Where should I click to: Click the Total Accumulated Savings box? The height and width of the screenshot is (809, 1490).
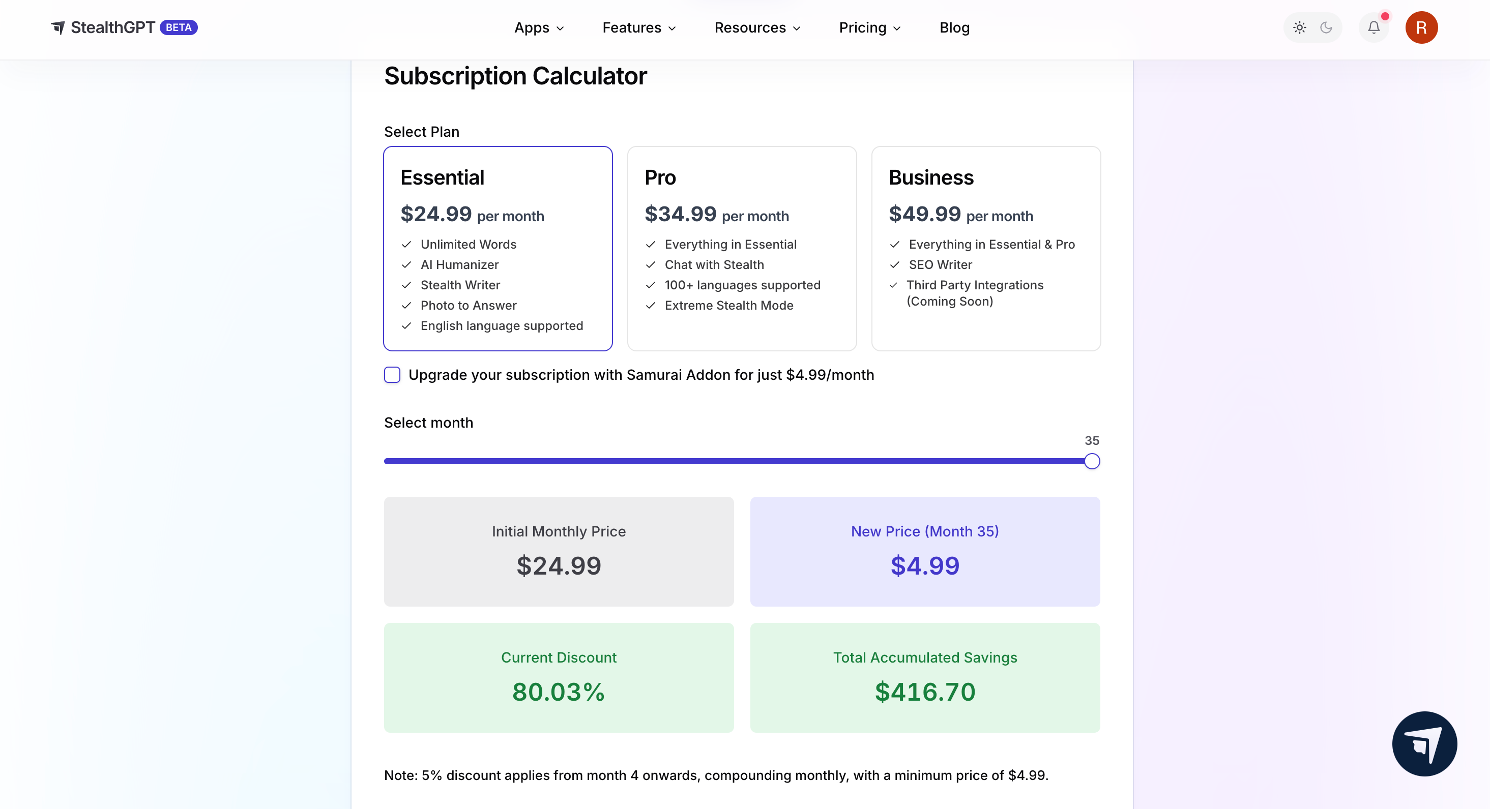[924, 677]
